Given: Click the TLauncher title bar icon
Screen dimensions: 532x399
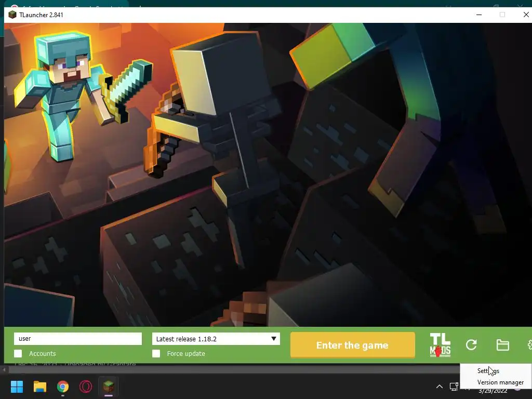Looking at the screenshot, I should tap(12, 15).
